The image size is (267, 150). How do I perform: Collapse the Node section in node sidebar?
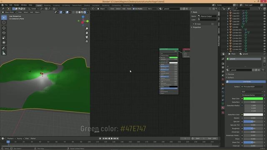[195, 12]
